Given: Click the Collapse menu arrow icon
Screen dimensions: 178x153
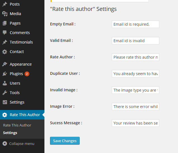Looking at the screenshot, I should click(5, 144).
